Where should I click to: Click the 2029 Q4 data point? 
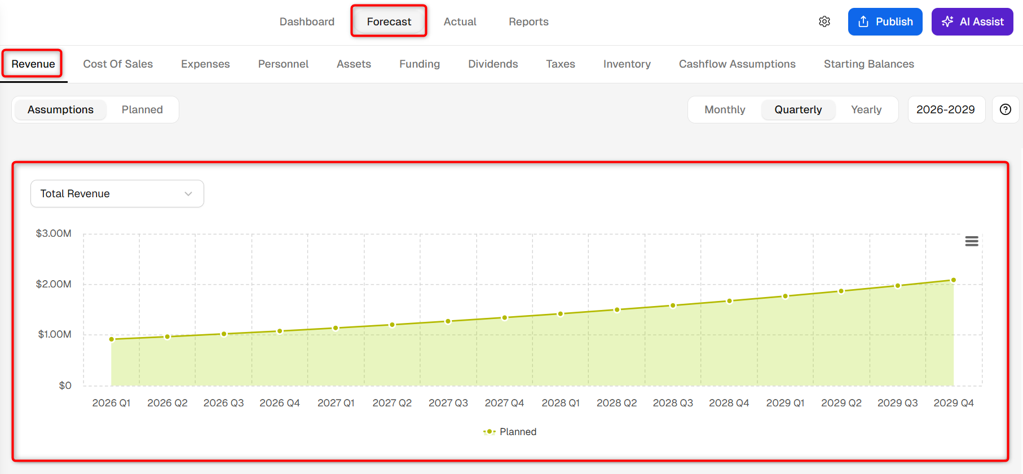click(954, 280)
